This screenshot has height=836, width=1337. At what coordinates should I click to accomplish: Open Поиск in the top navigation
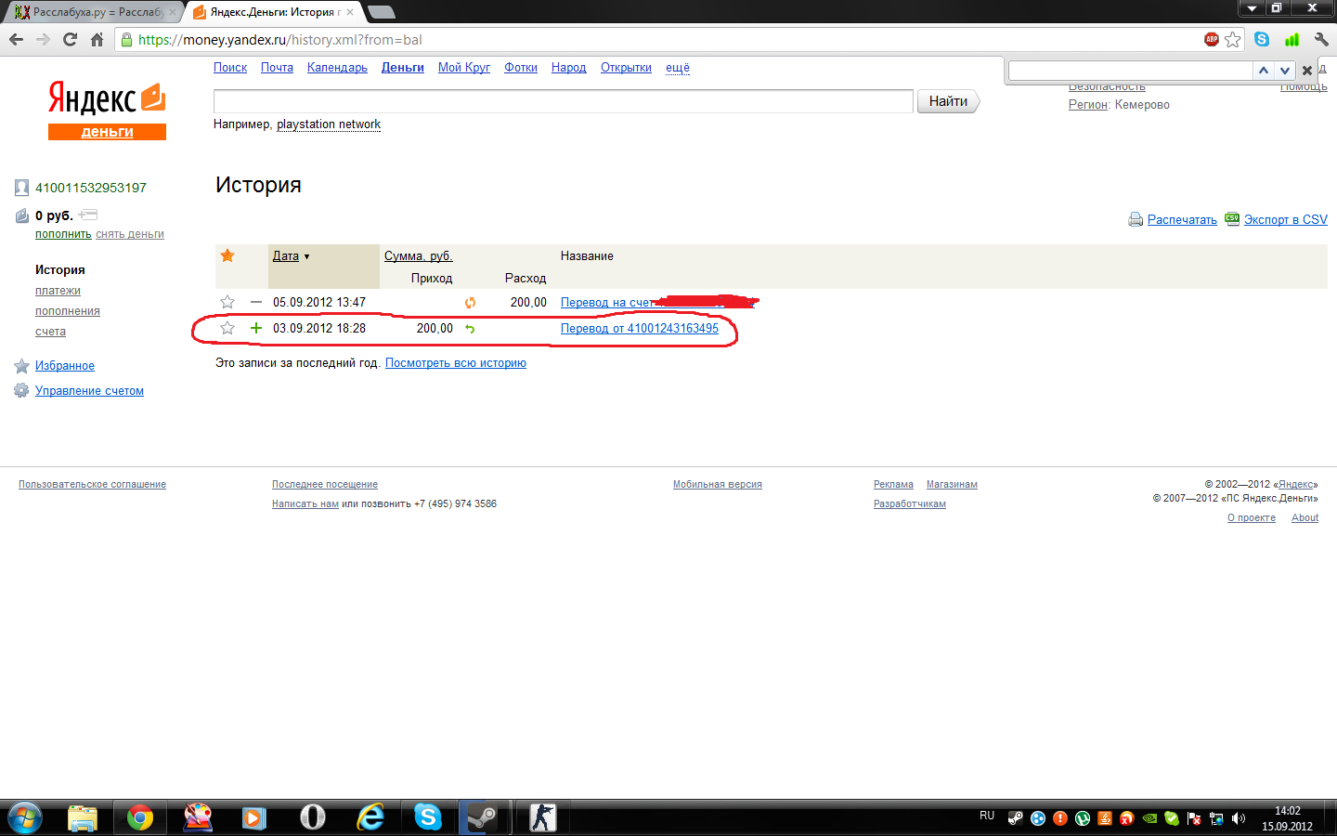230,68
